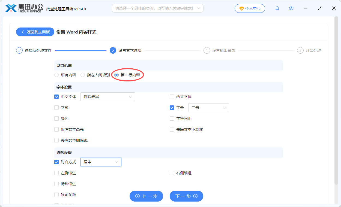The image size is (341, 207).
Task: Enable the 颜色 checkbox
Action: click(x=56, y=118)
